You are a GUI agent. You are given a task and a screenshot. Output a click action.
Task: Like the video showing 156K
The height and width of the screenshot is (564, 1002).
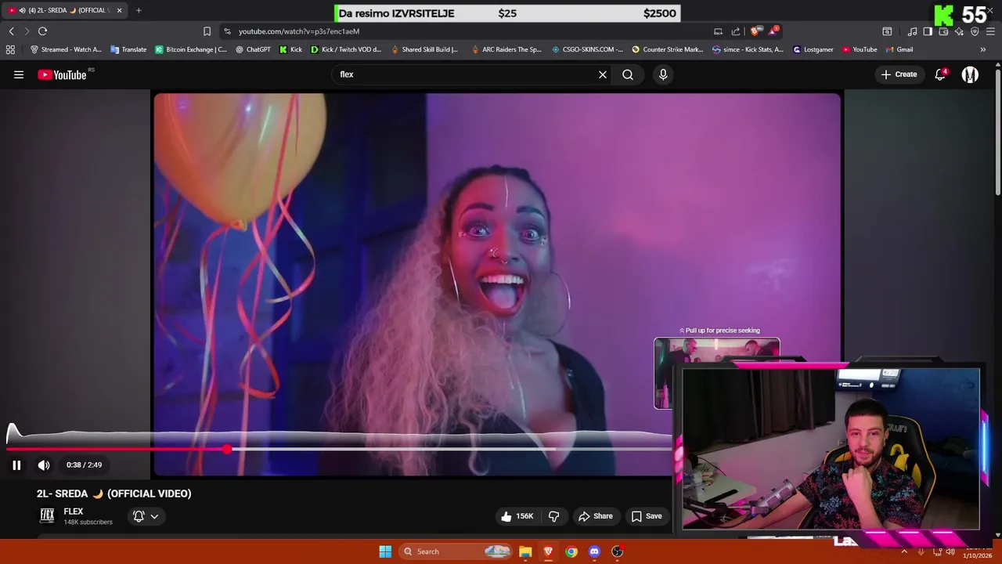click(x=517, y=516)
